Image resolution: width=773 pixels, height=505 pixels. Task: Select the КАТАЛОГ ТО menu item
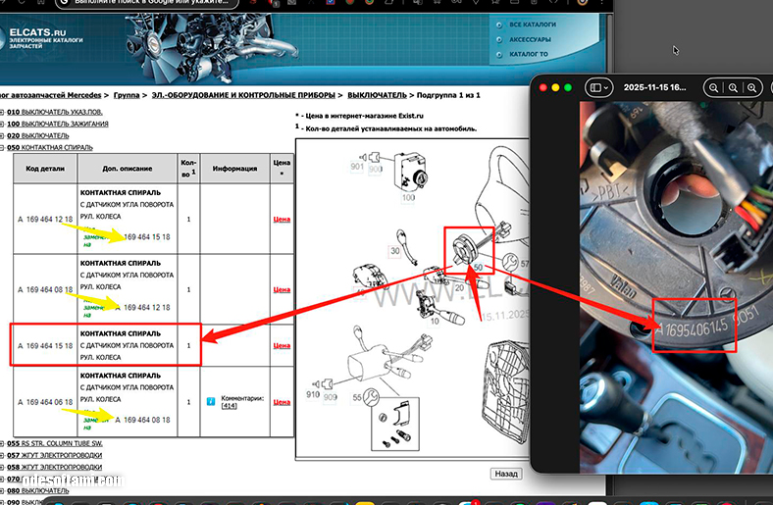tap(529, 55)
